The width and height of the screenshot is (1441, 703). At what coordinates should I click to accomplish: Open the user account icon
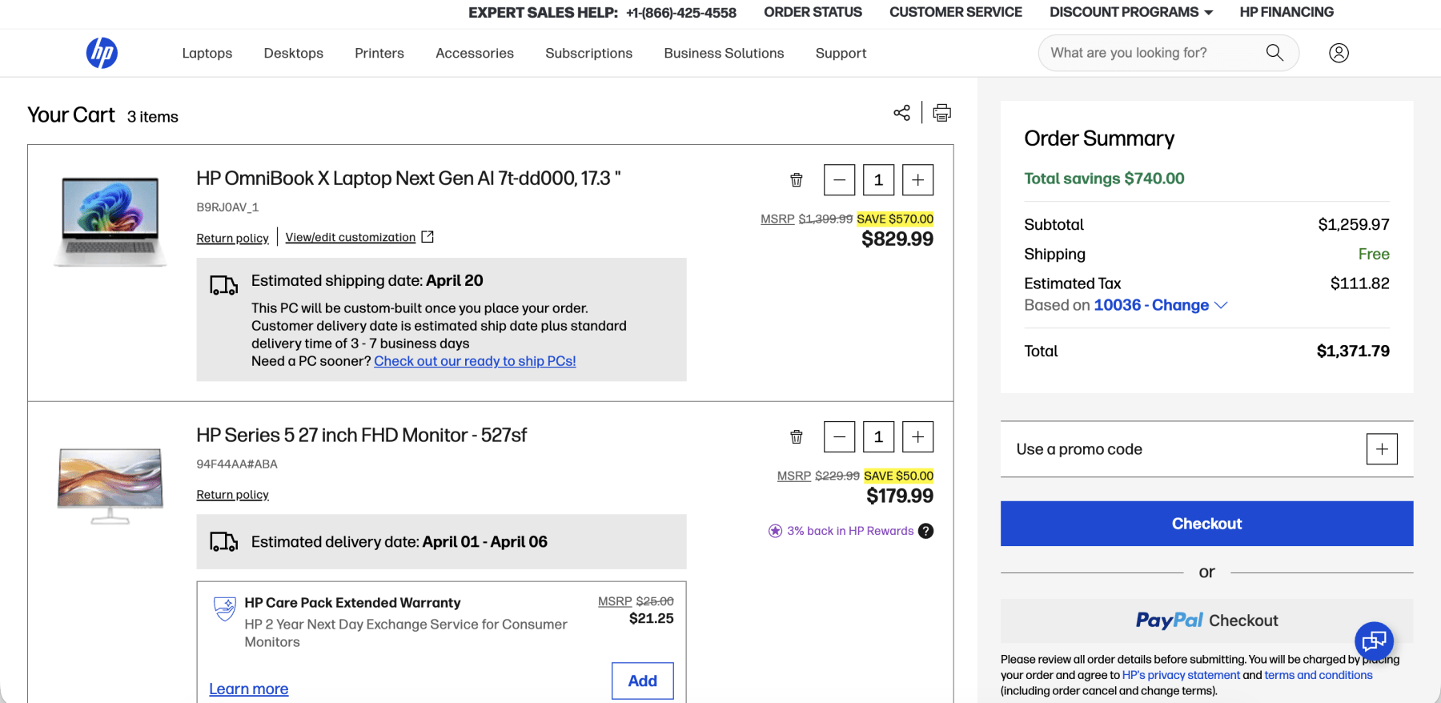1339,53
